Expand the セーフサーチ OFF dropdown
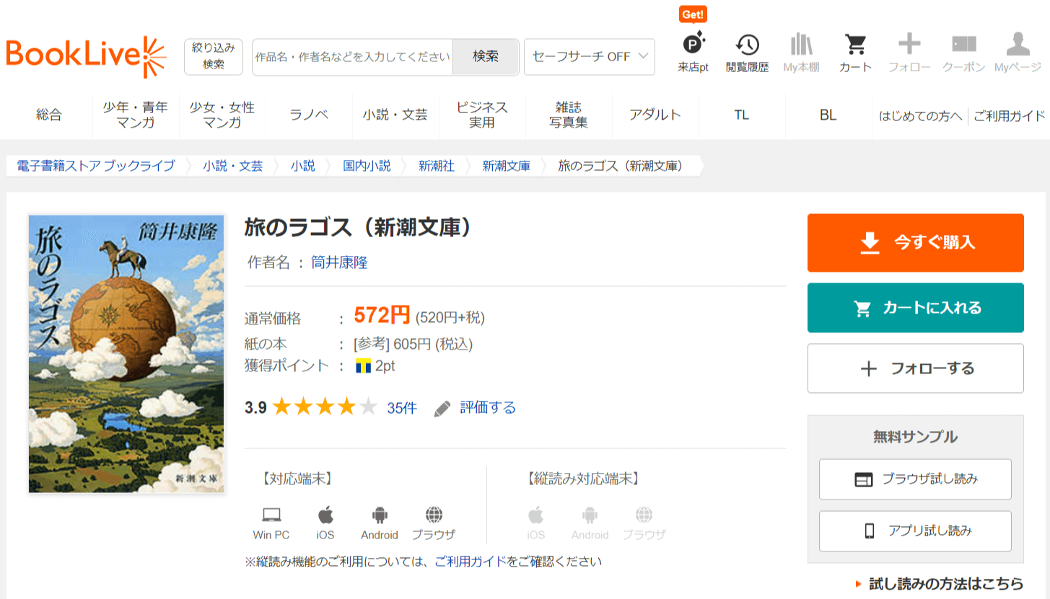Screen dimensions: 1050x599 [589, 57]
